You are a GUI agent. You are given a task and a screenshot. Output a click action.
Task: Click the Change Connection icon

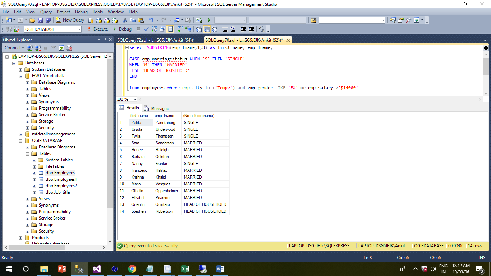17,29
